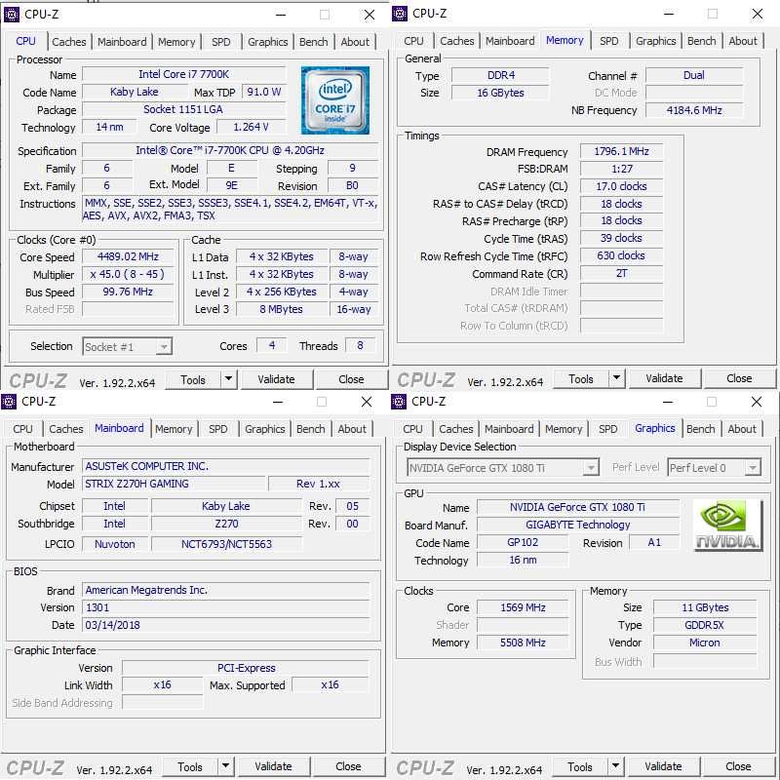Click the CAS# Latency value 17.0 clocks

(x=621, y=186)
